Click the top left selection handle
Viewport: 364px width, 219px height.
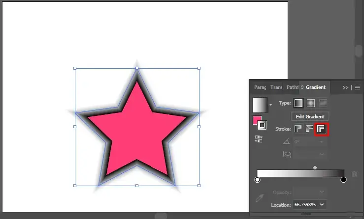pyautogui.click(x=75, y=68)
